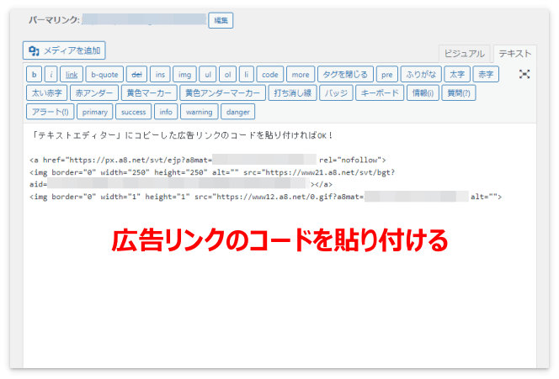Click the 太い赤字 button
This screenshot has width=559, height=379.
(x=46, y=93)
